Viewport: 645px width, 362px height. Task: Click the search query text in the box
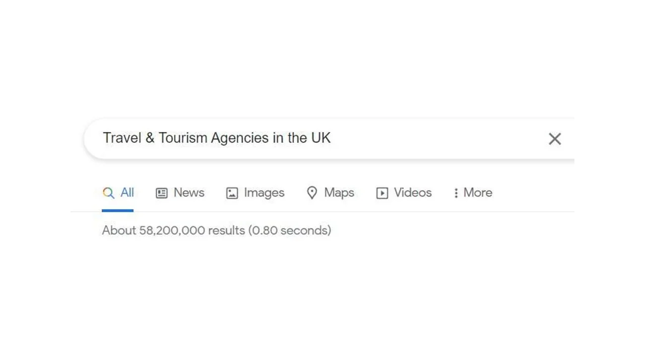pyautogui.click(x=217, y=138)
